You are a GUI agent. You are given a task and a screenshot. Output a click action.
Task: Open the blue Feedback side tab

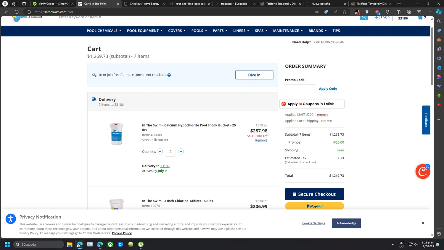coord(426,120)
